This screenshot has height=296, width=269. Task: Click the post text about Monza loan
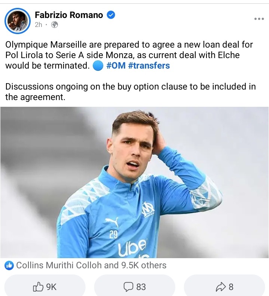(129, 55)
